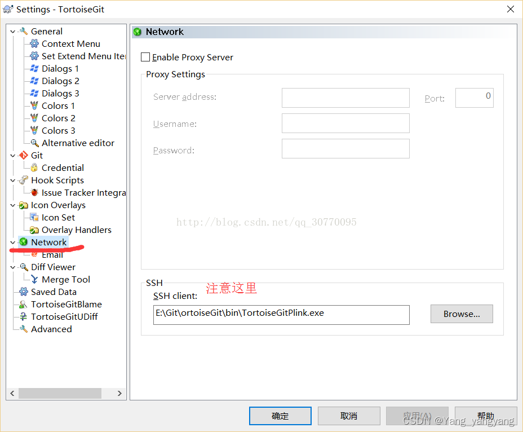Click the SSH client path field

pos(281,315)
